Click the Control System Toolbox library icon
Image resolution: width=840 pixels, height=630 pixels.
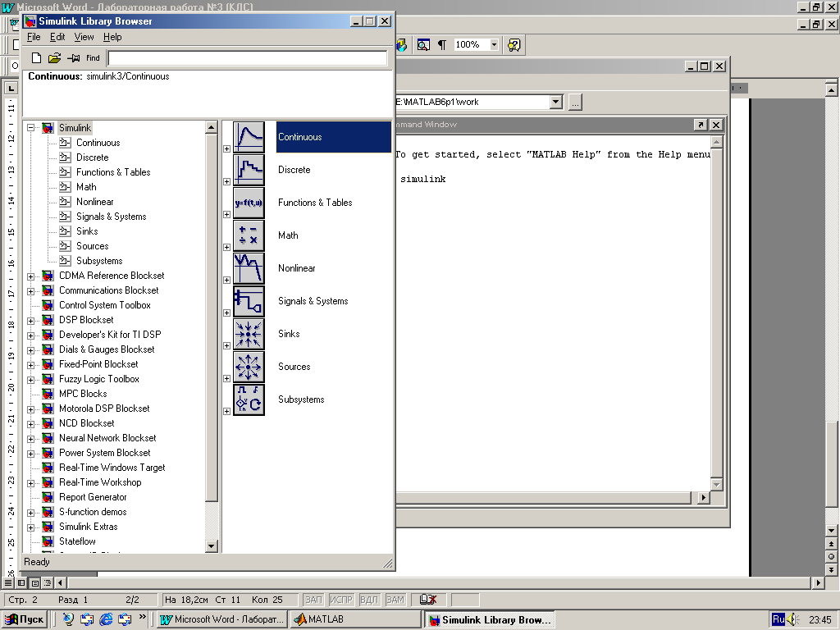coord(48,305)
